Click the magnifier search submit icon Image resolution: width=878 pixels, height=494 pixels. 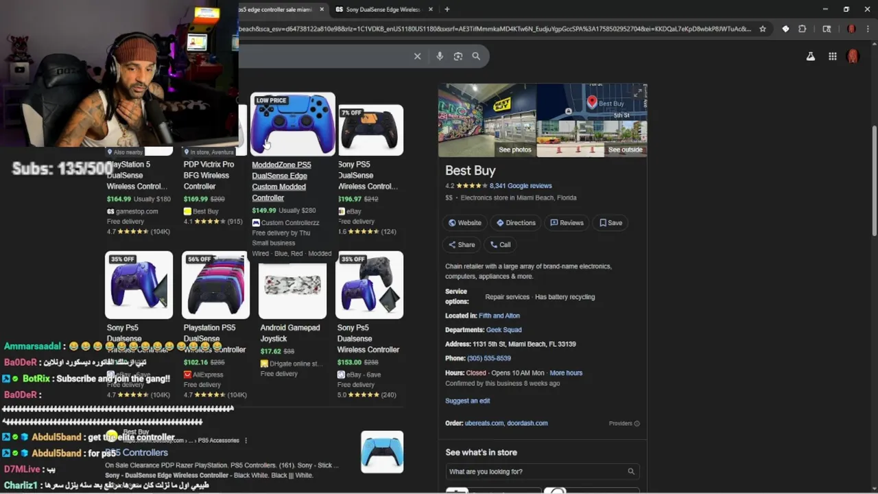click(x=476, y=56)
